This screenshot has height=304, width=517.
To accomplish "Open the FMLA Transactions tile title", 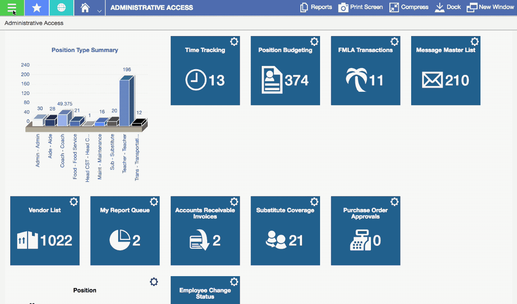I will [366, 50].
